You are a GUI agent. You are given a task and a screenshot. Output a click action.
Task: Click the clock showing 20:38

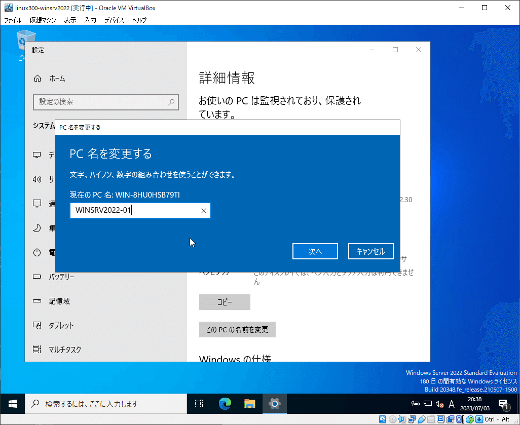point(474,399)
